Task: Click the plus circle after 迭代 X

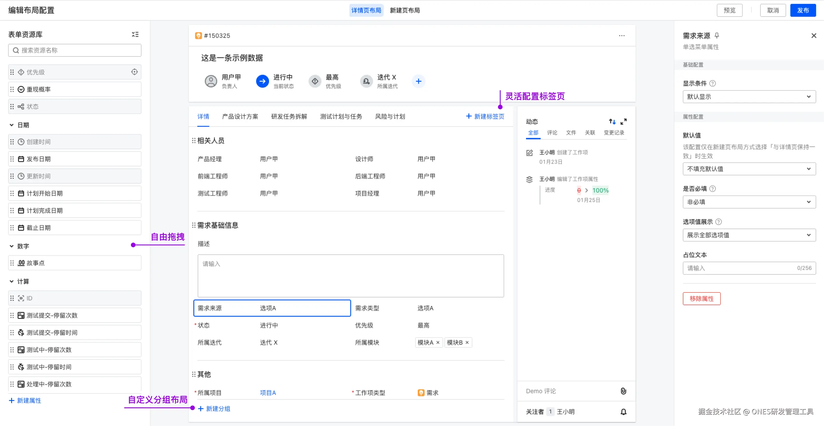Action: (418, 81)
